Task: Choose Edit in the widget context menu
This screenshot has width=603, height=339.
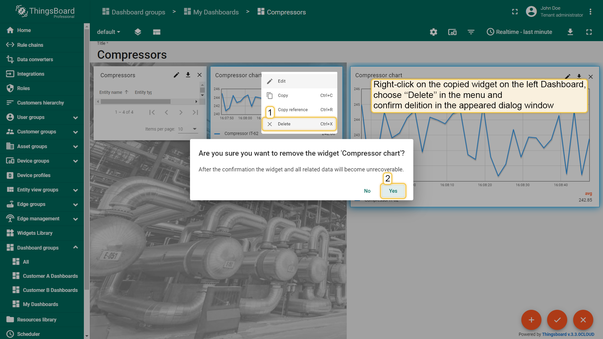Action: (299, 81)
